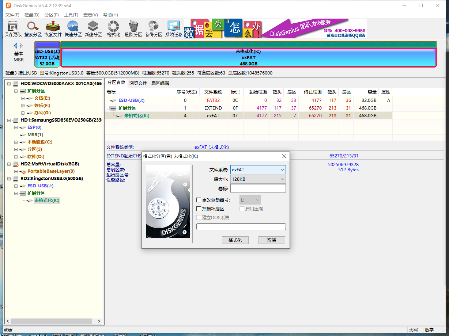This screenshot has height=336, width=449.
Task: Click the 容量 column header
Action: click(366, 92)
